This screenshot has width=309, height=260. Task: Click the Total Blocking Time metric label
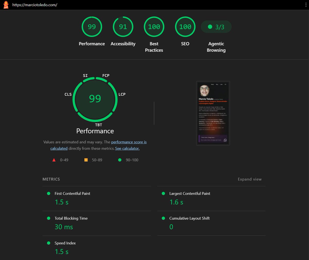click(x=71, y=218)
